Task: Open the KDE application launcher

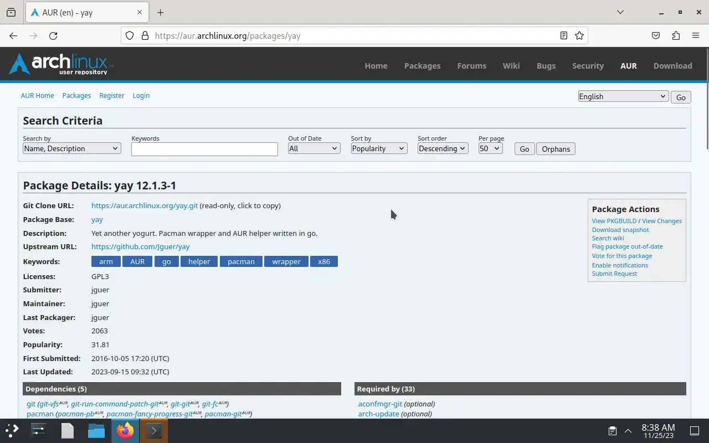Action: point(12,430)
